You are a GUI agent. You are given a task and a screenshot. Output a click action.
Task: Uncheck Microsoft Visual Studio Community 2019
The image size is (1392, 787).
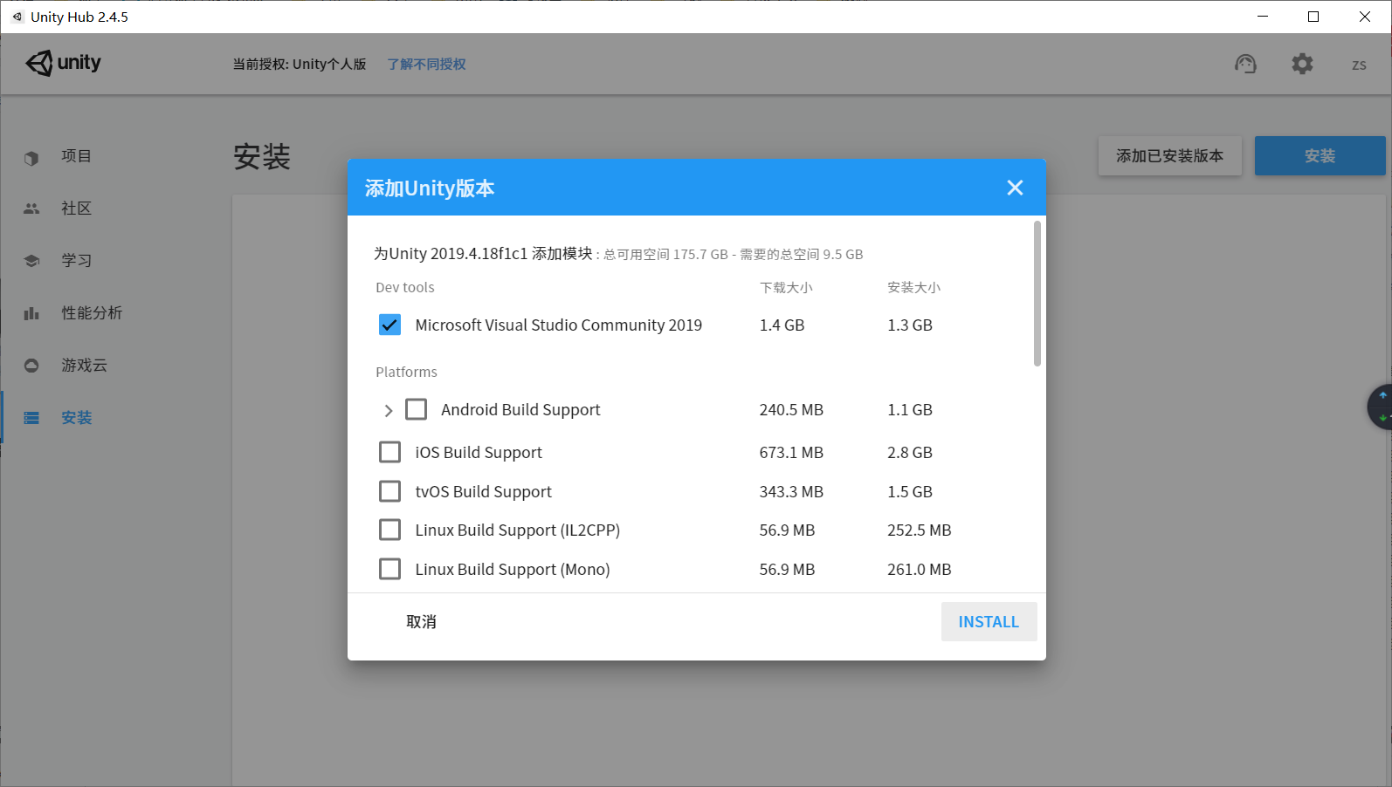[389, 325]
